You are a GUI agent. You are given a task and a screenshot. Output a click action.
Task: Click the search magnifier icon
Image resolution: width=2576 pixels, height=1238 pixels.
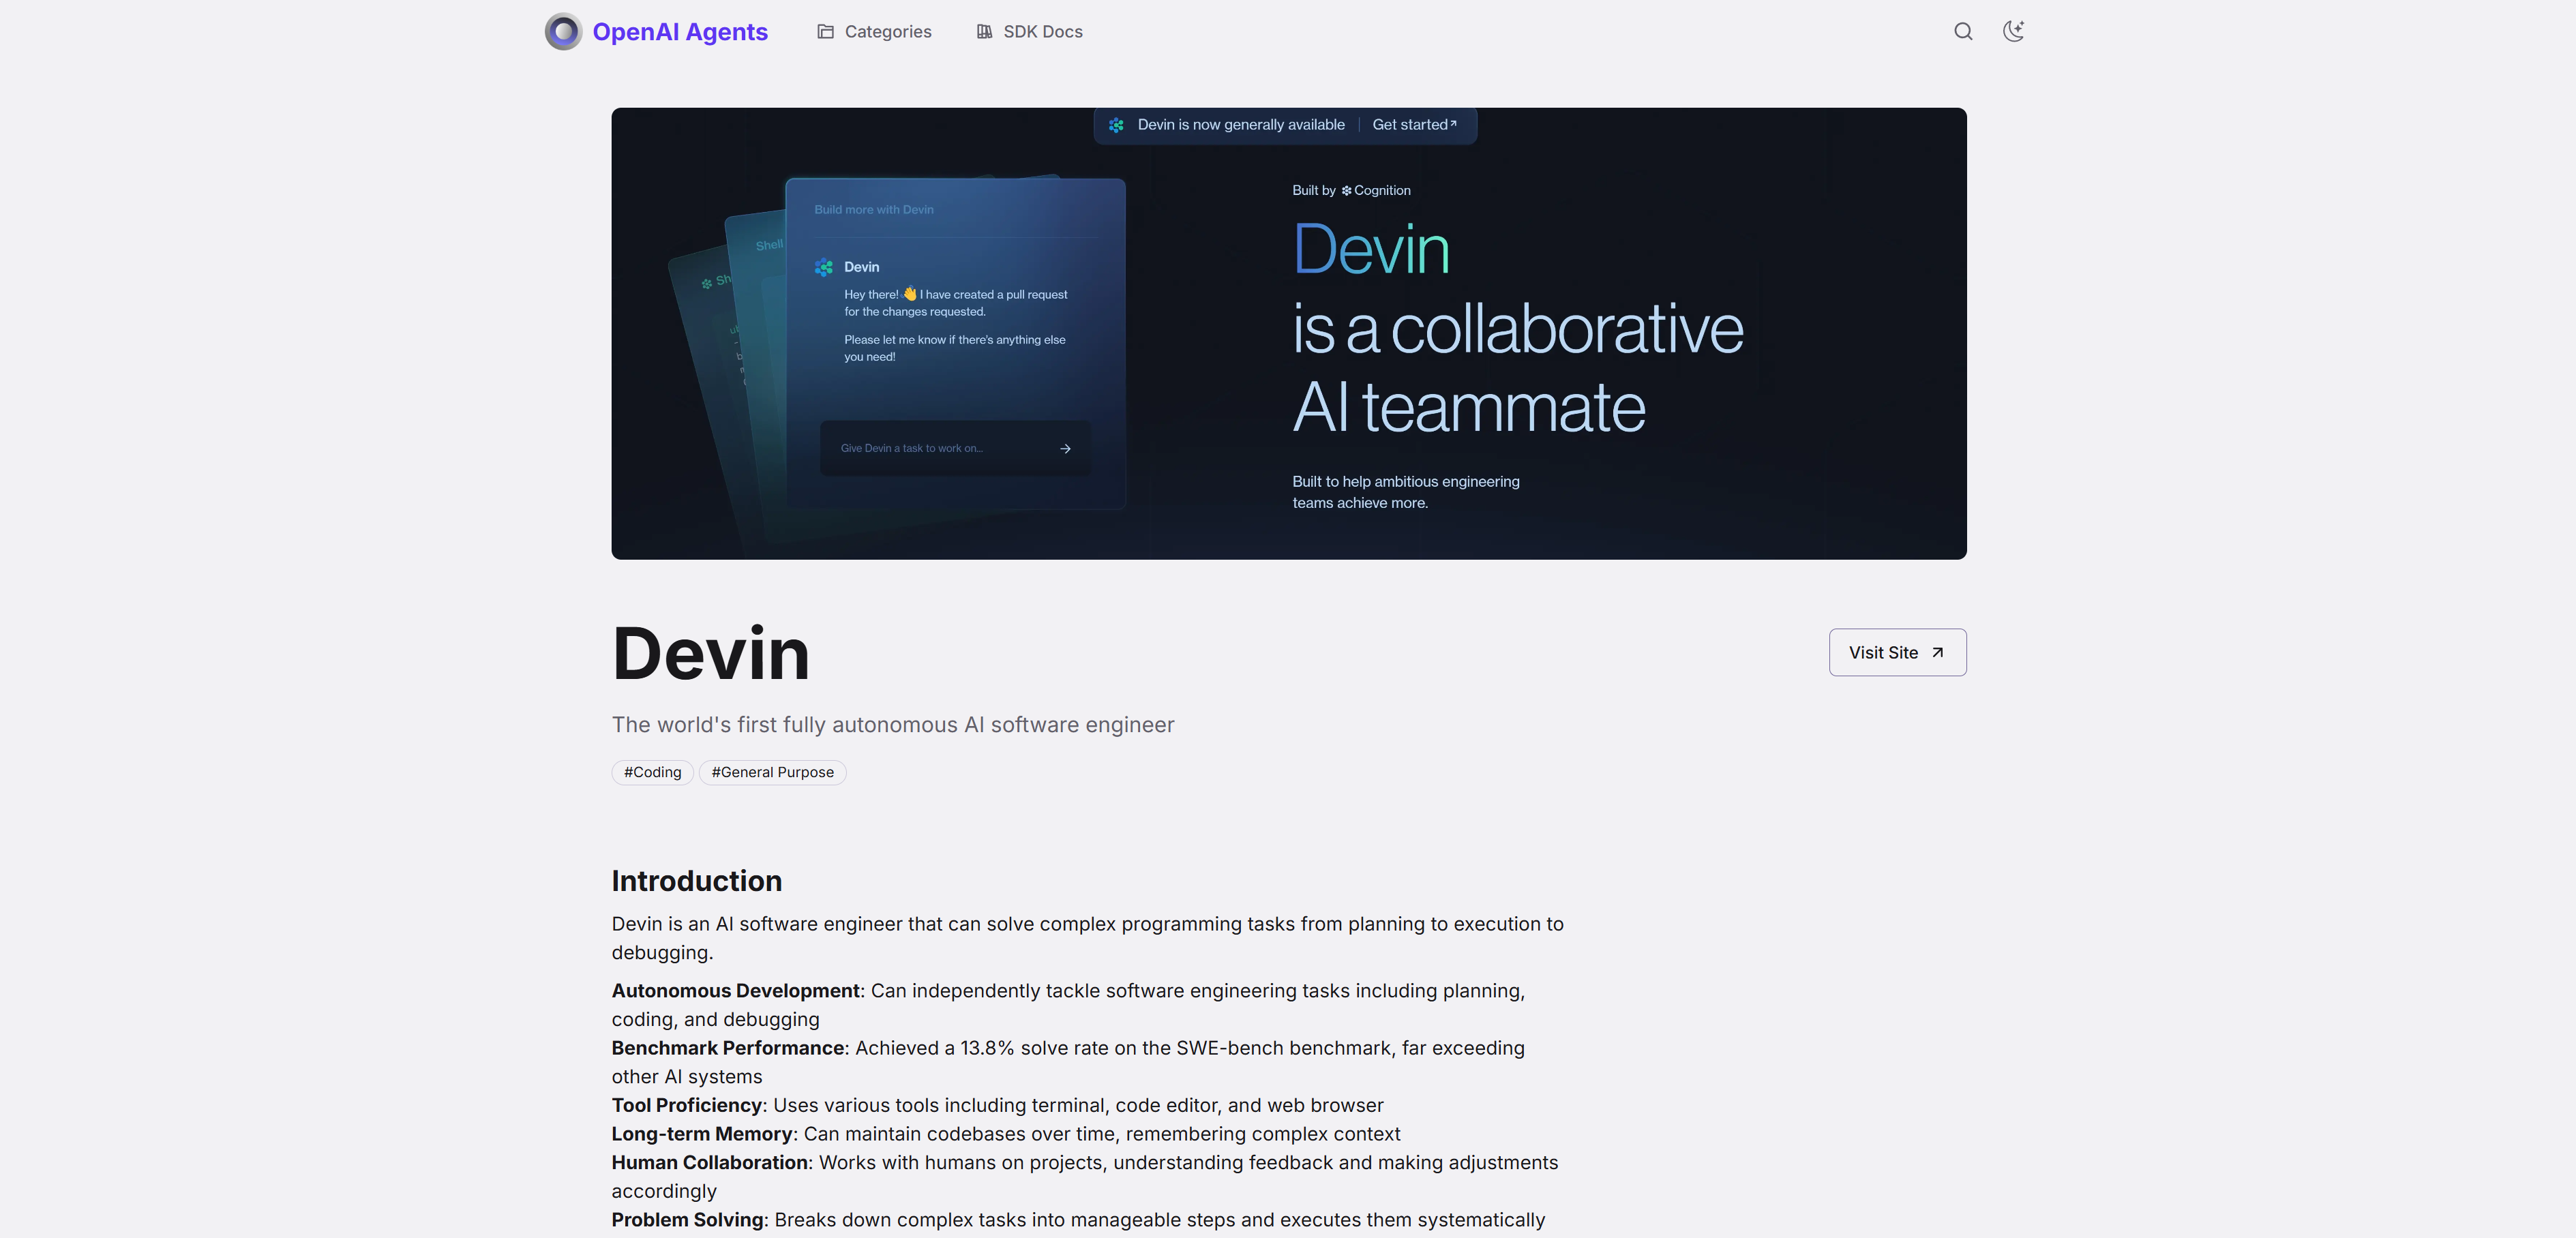[1963, 32]
